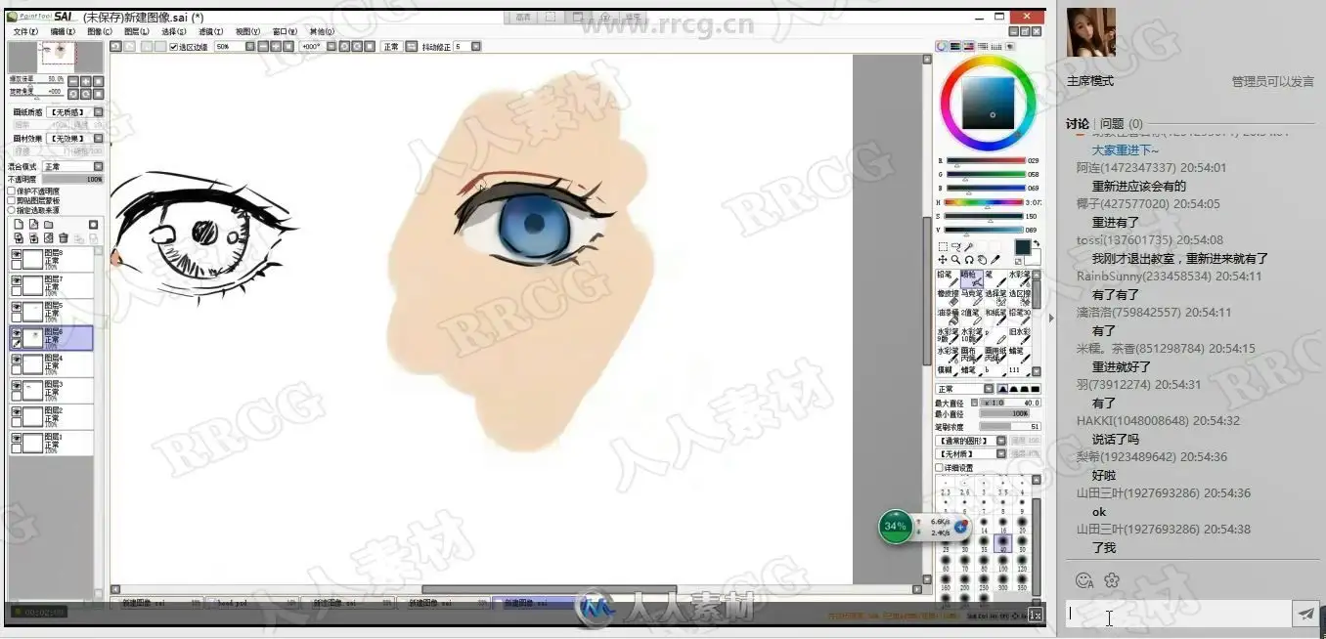Open the 无材质 brush texture dropdown
This screenshot has height=639, width=1326.
(999, 454)
